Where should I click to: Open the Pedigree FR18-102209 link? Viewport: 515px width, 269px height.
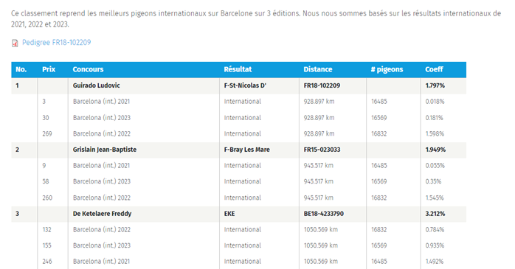[57, 42]
